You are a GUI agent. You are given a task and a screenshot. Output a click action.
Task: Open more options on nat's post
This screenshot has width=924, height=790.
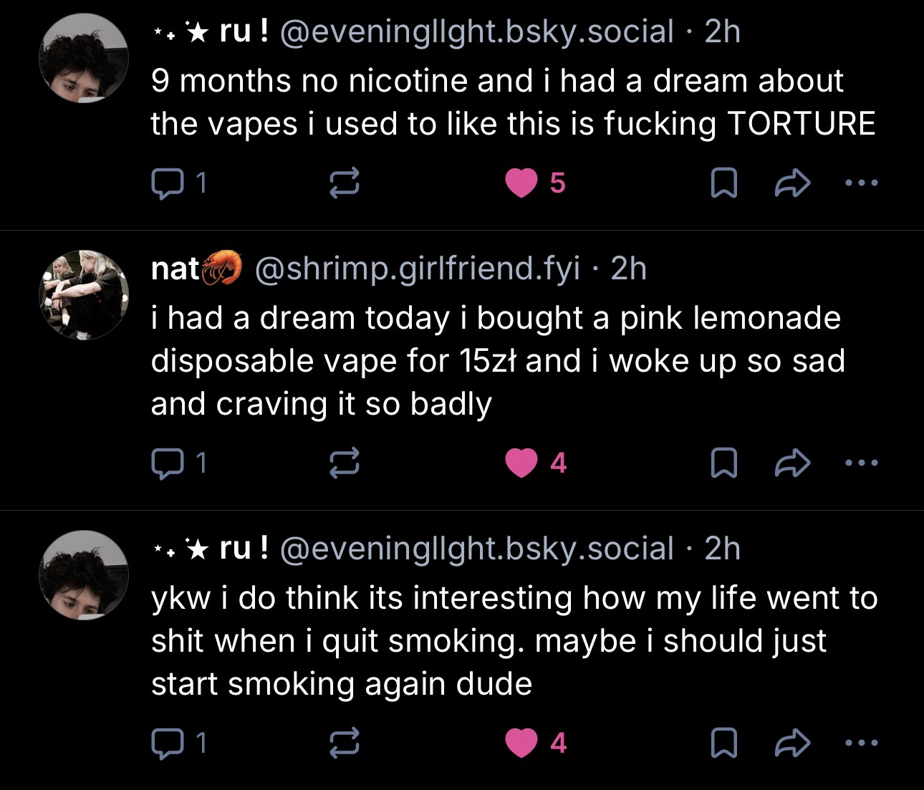click(x=860, y=463)
